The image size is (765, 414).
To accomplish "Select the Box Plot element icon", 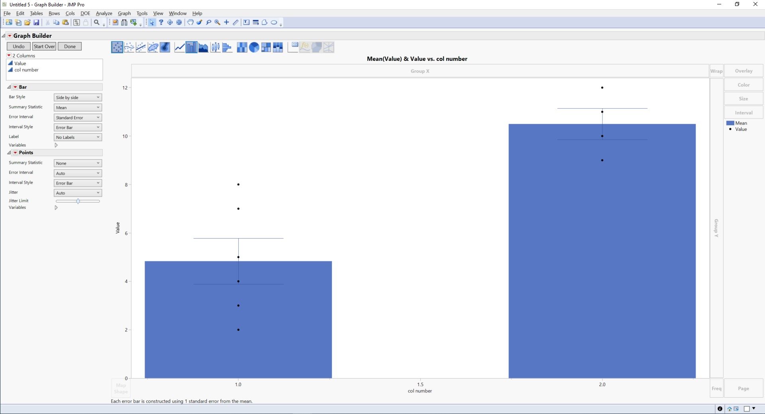I will [215, 47].
